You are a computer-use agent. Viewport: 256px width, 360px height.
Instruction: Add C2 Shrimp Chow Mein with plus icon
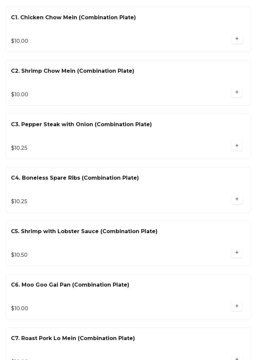click(x=237, y=92)
